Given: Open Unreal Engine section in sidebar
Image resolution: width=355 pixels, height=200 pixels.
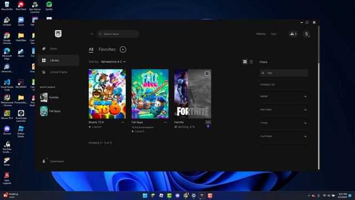Looking at the screenshot, I should pyautogui.click(x=58, y=72).
